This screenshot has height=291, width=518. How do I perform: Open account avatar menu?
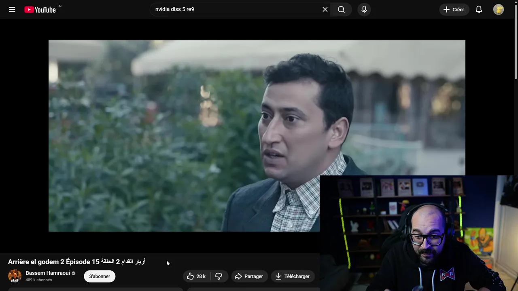[499, 9]
